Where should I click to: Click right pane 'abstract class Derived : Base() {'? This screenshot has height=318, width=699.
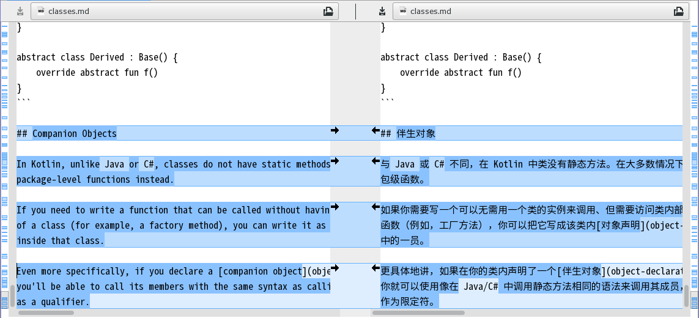pyautogui.click(x=461, y=57)
